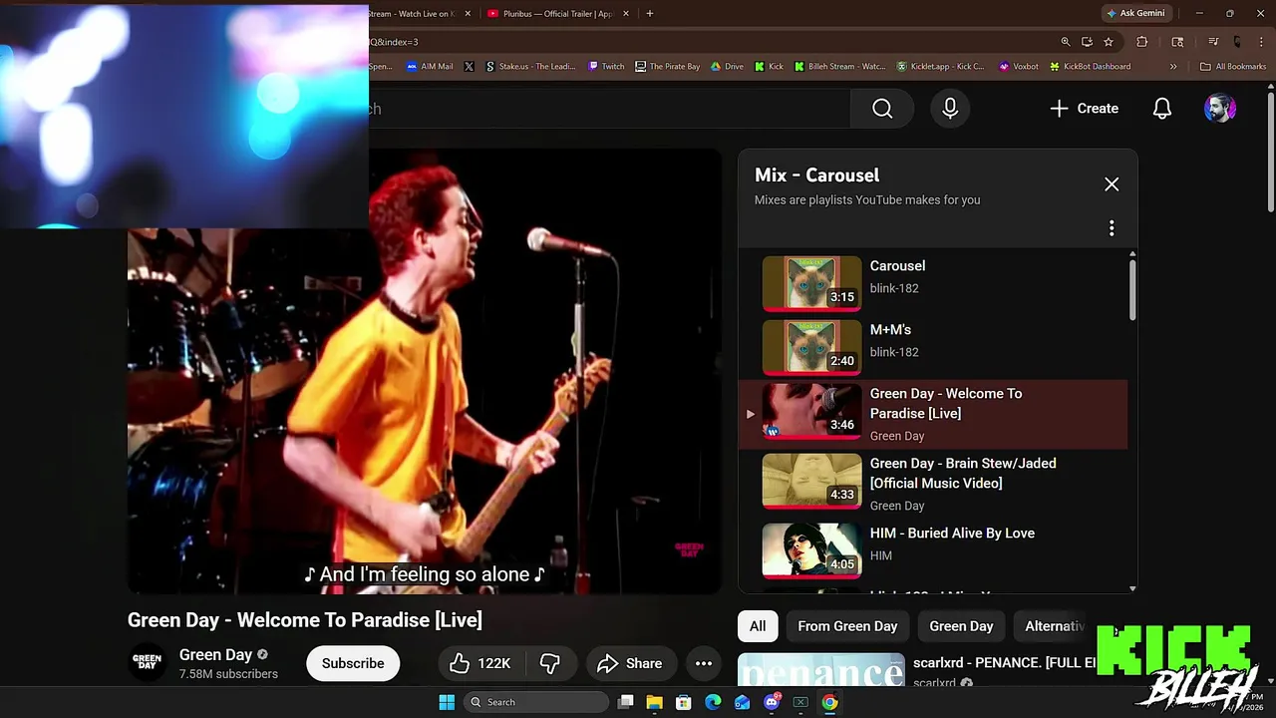Play Green Day - Brain Stew/Jaded from the mix
1276x718 pixels.
point(933,484)
